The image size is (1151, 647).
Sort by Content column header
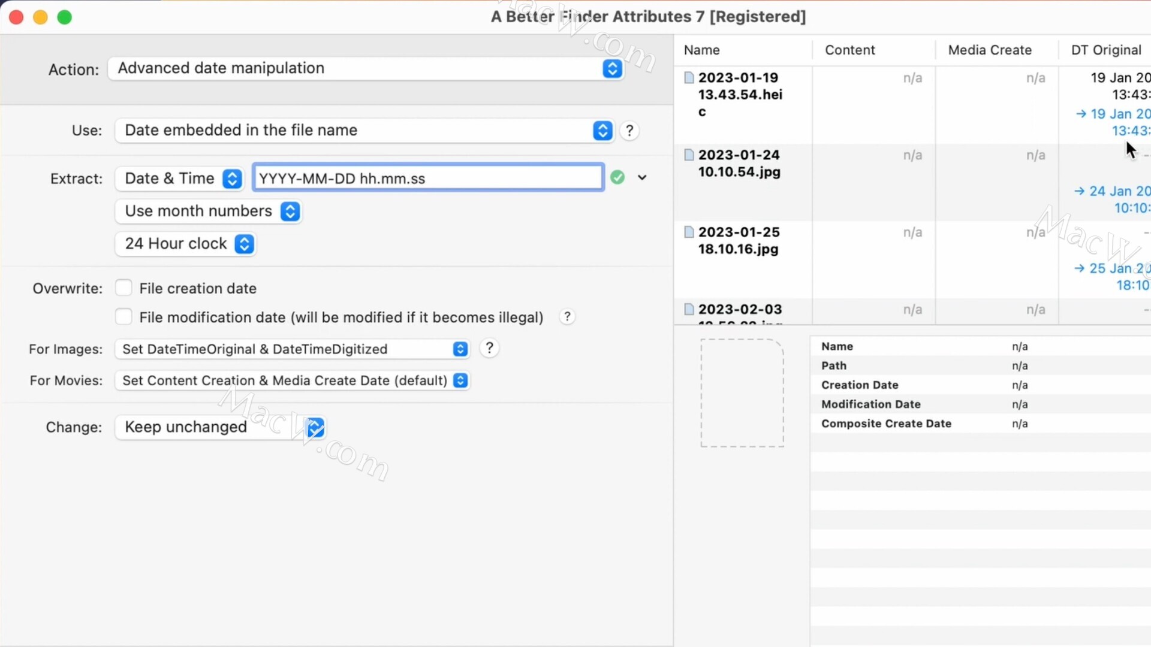click(849, 50)
